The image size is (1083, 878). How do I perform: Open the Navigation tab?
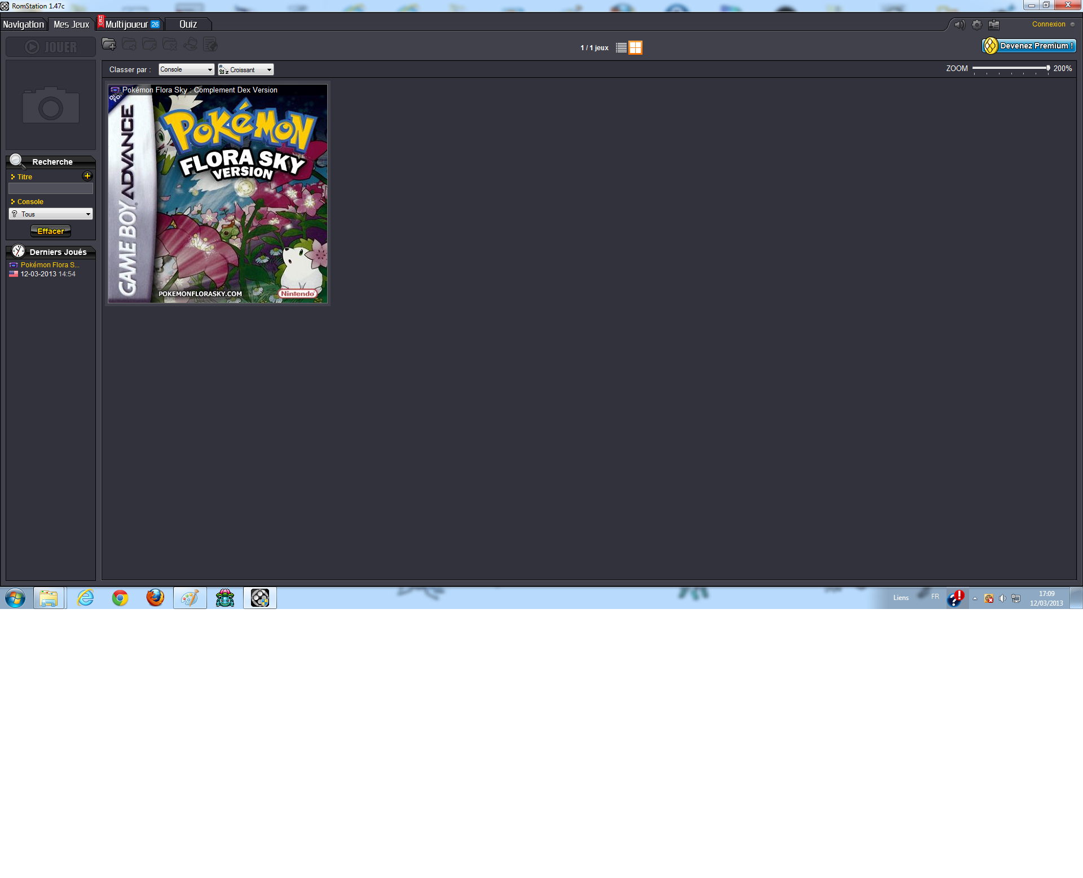23,24
